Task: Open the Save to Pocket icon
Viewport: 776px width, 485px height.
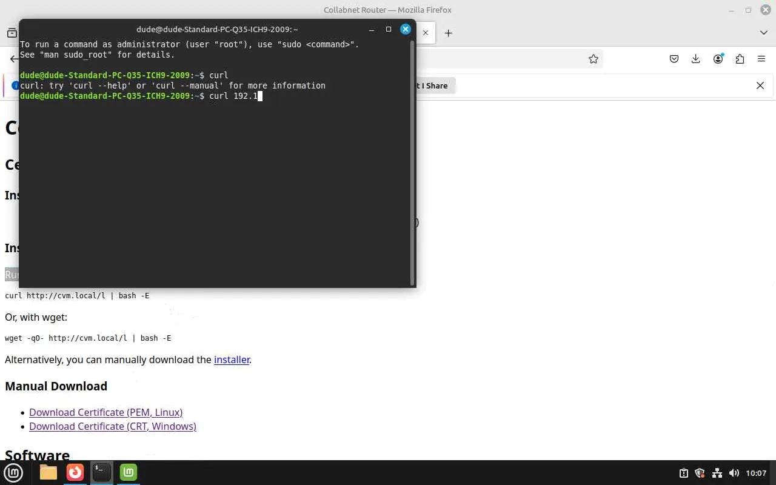Action: tap(674, 59)
